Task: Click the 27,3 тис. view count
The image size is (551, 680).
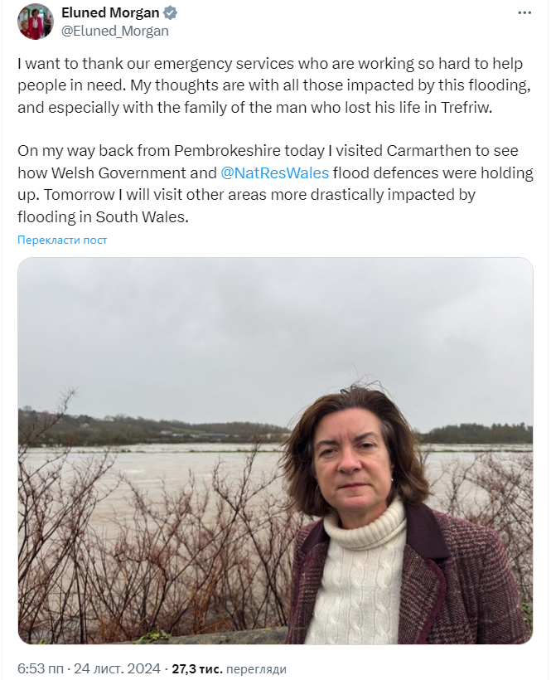Action: click(195, 668)
